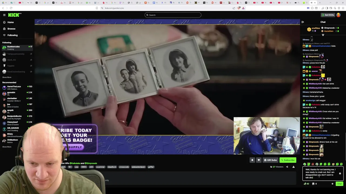Viewport: 346px width, 194px height.
Task: Click the kick.com/gumbercules address bar
Action: [168, 8]
